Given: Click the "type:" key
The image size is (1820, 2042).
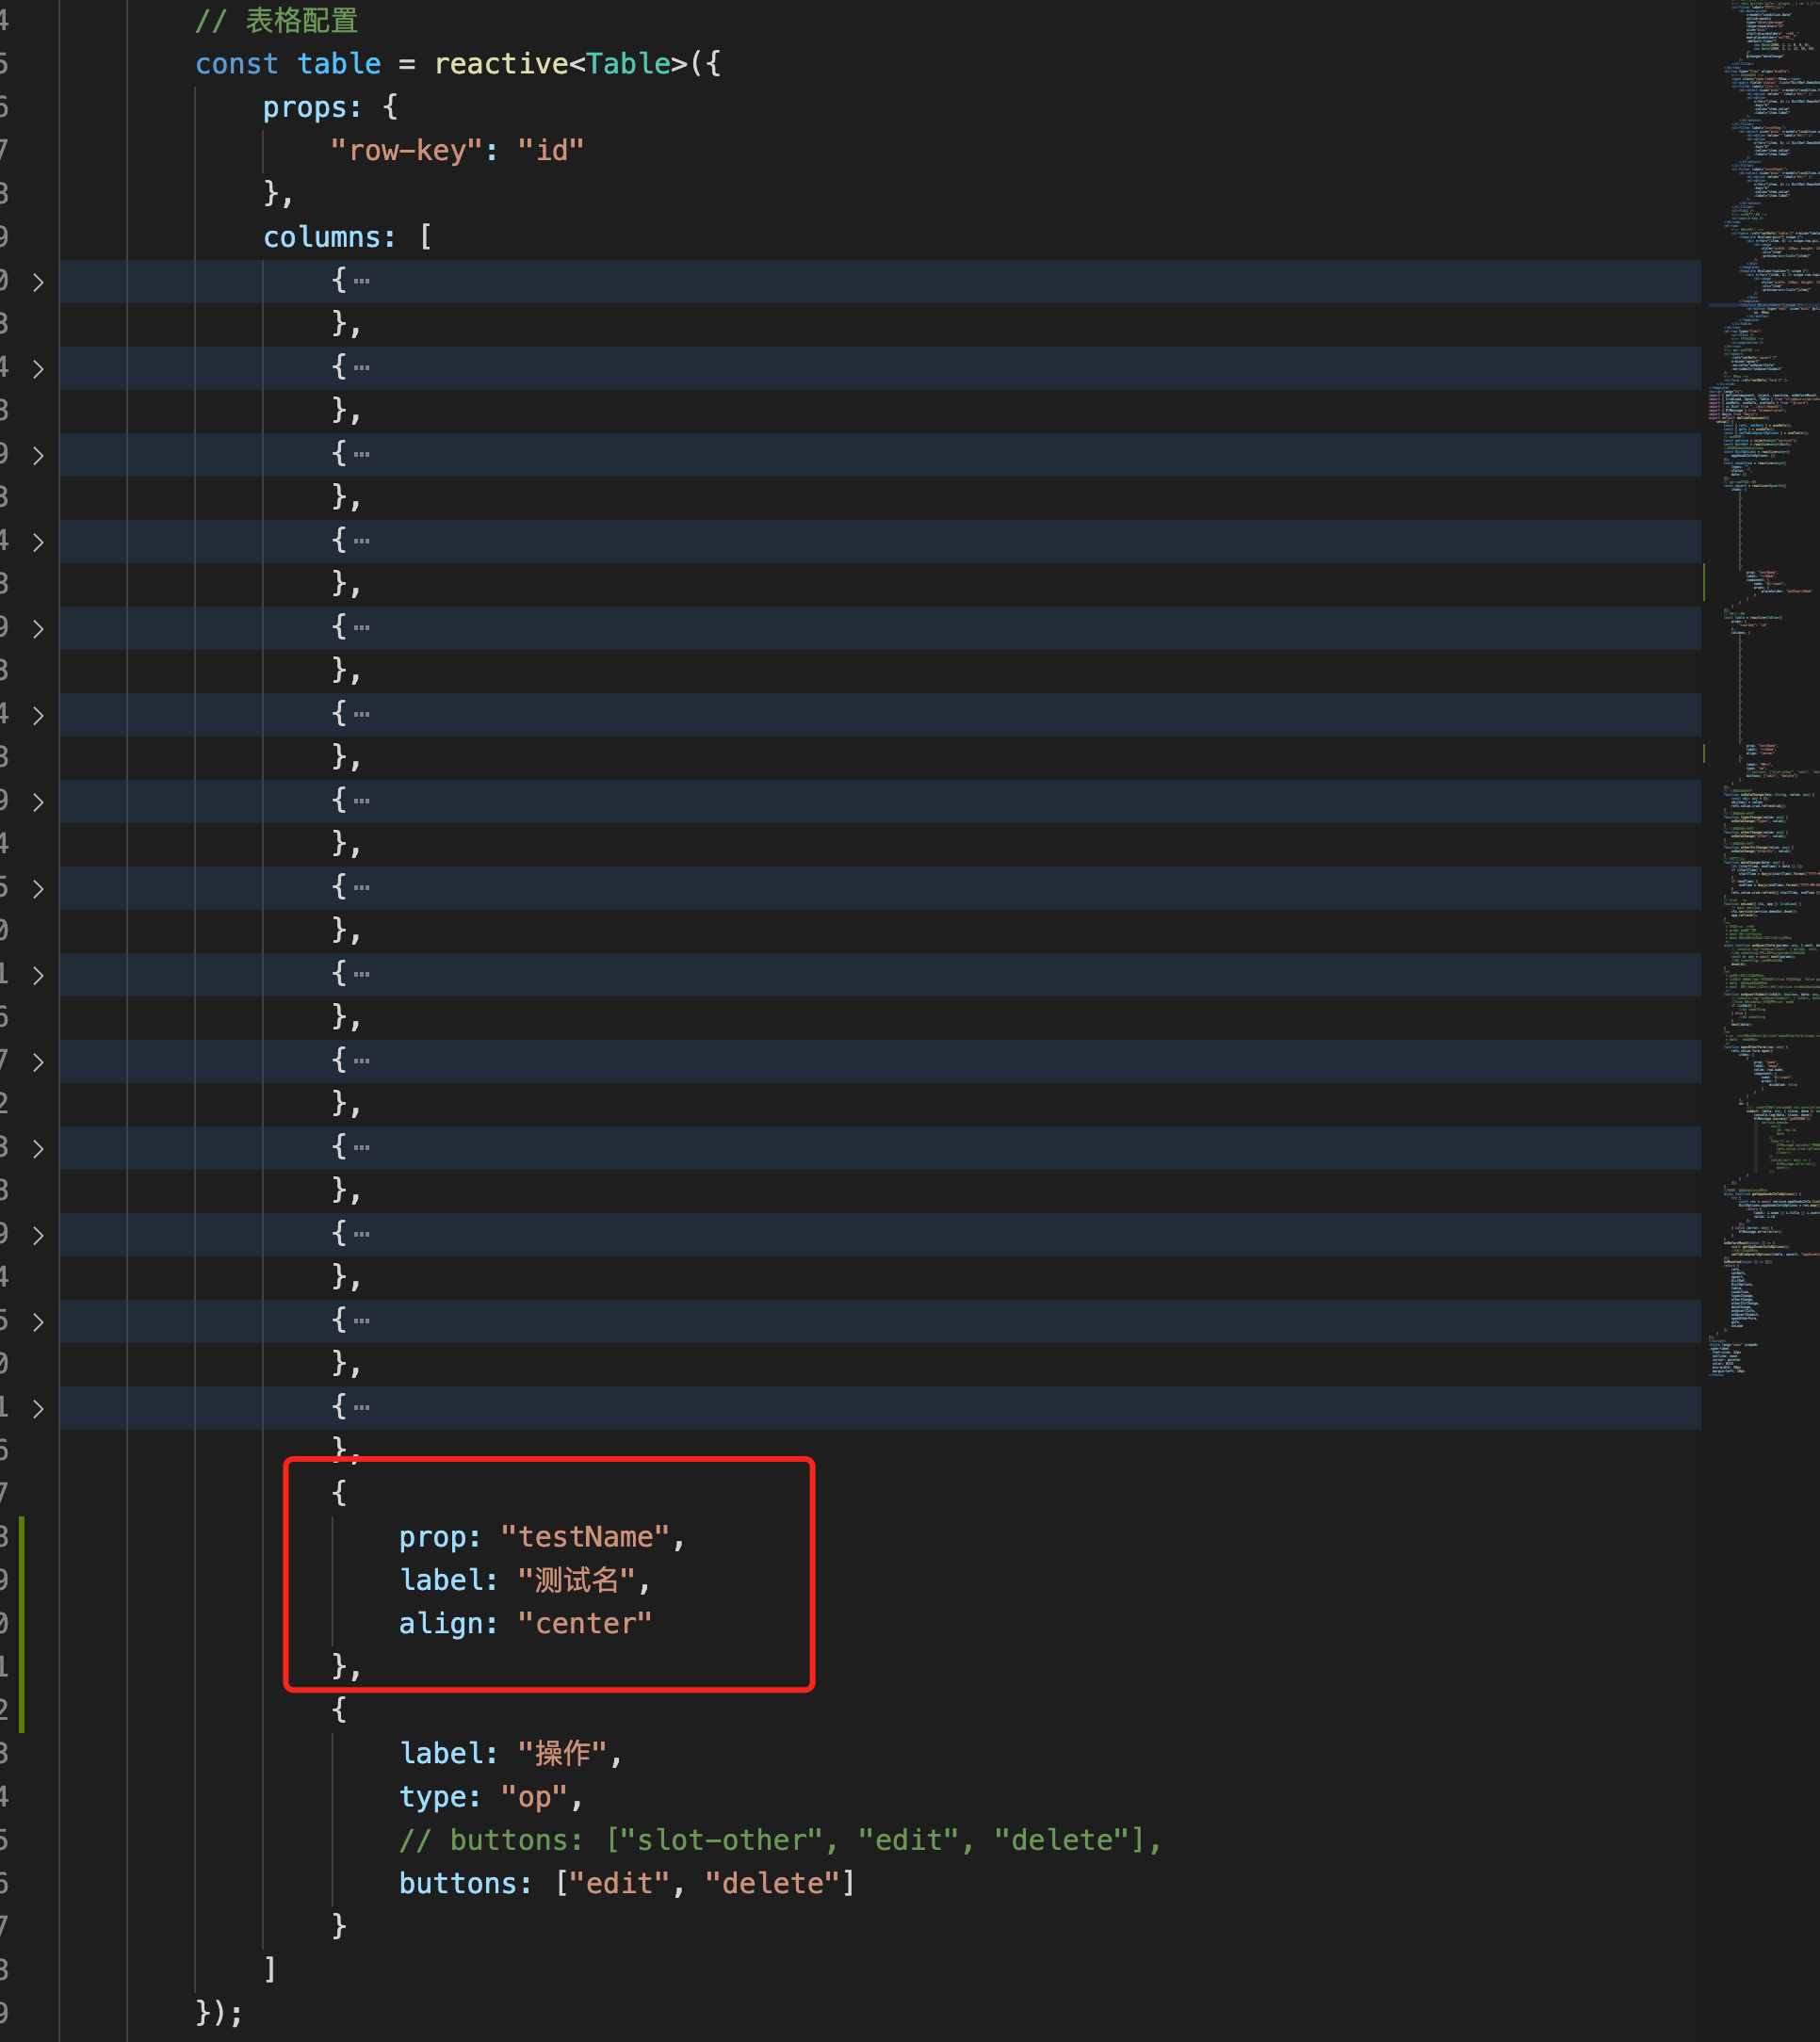Looking at the screenshot, I should click(440, 1797).
